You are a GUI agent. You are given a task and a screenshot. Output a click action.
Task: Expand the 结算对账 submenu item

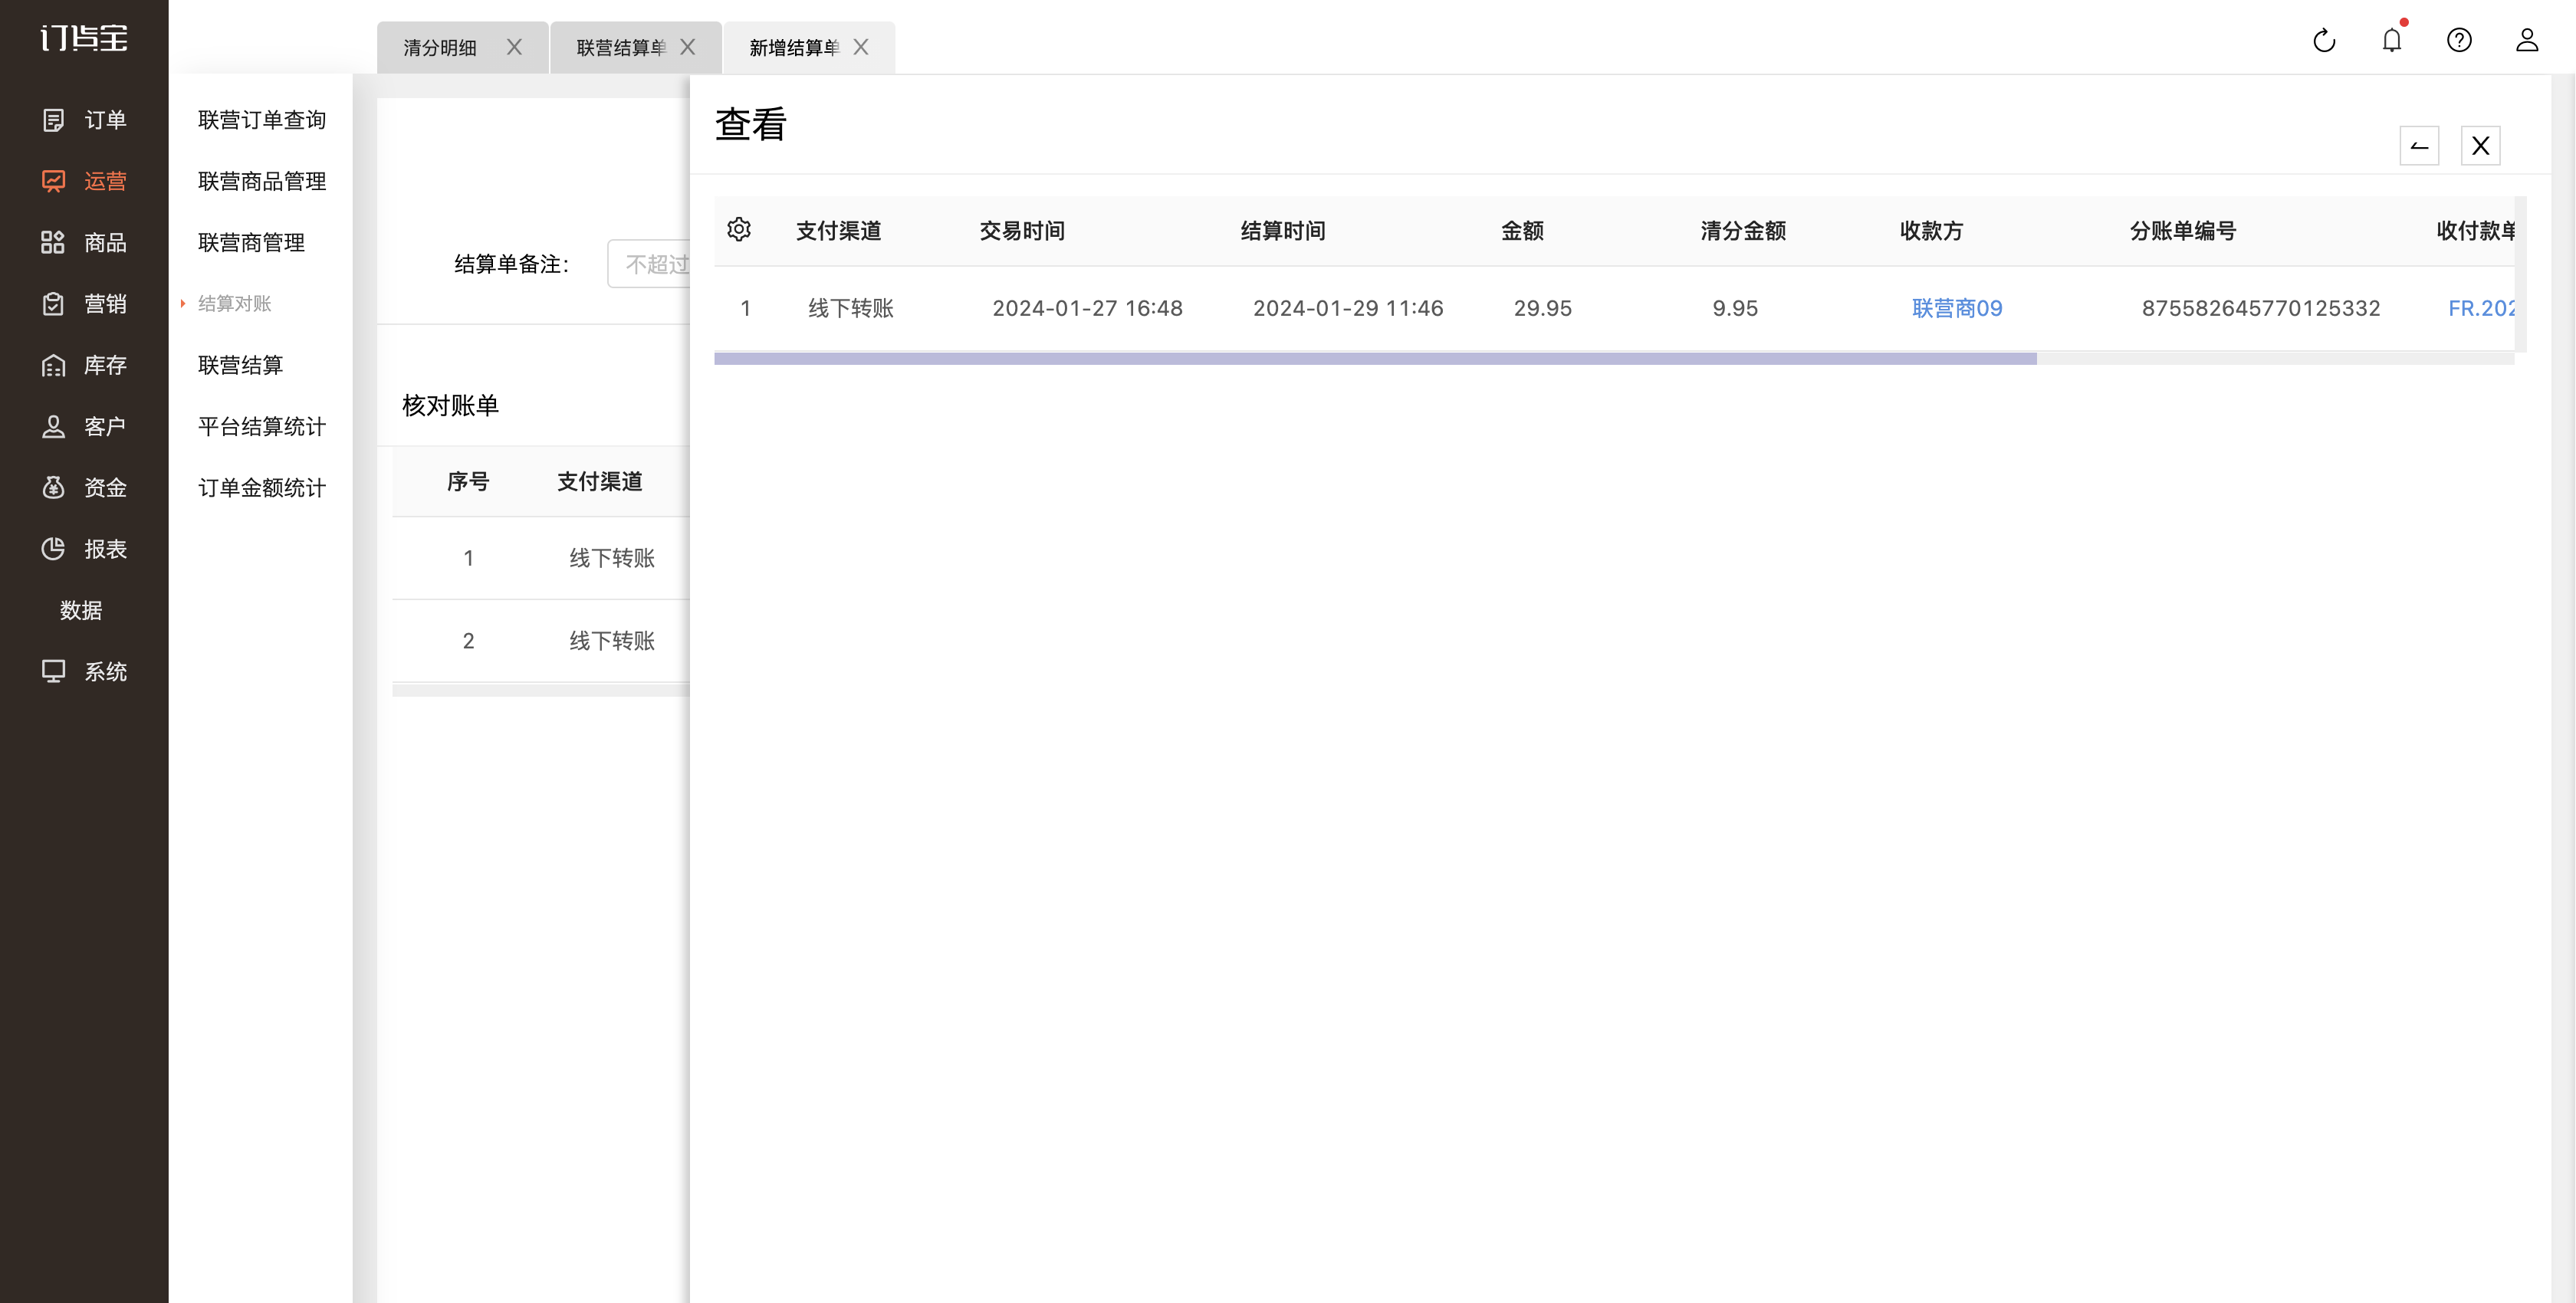(x=234, y=304)
